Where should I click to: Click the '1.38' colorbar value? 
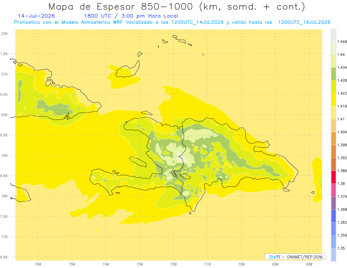341,184
